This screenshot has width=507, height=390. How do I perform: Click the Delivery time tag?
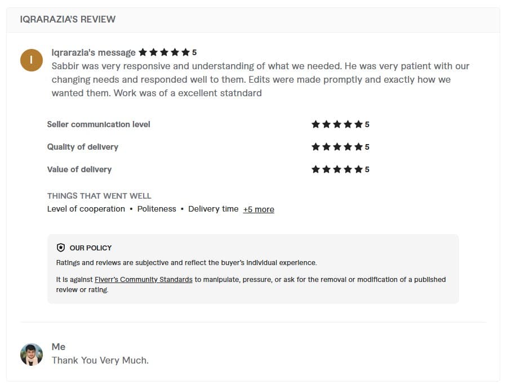(214, 209)
